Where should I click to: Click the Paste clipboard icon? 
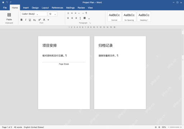tap(9, 15)
